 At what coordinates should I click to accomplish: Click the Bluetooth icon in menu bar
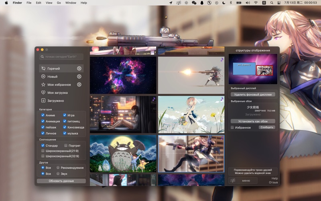(231, 3)
